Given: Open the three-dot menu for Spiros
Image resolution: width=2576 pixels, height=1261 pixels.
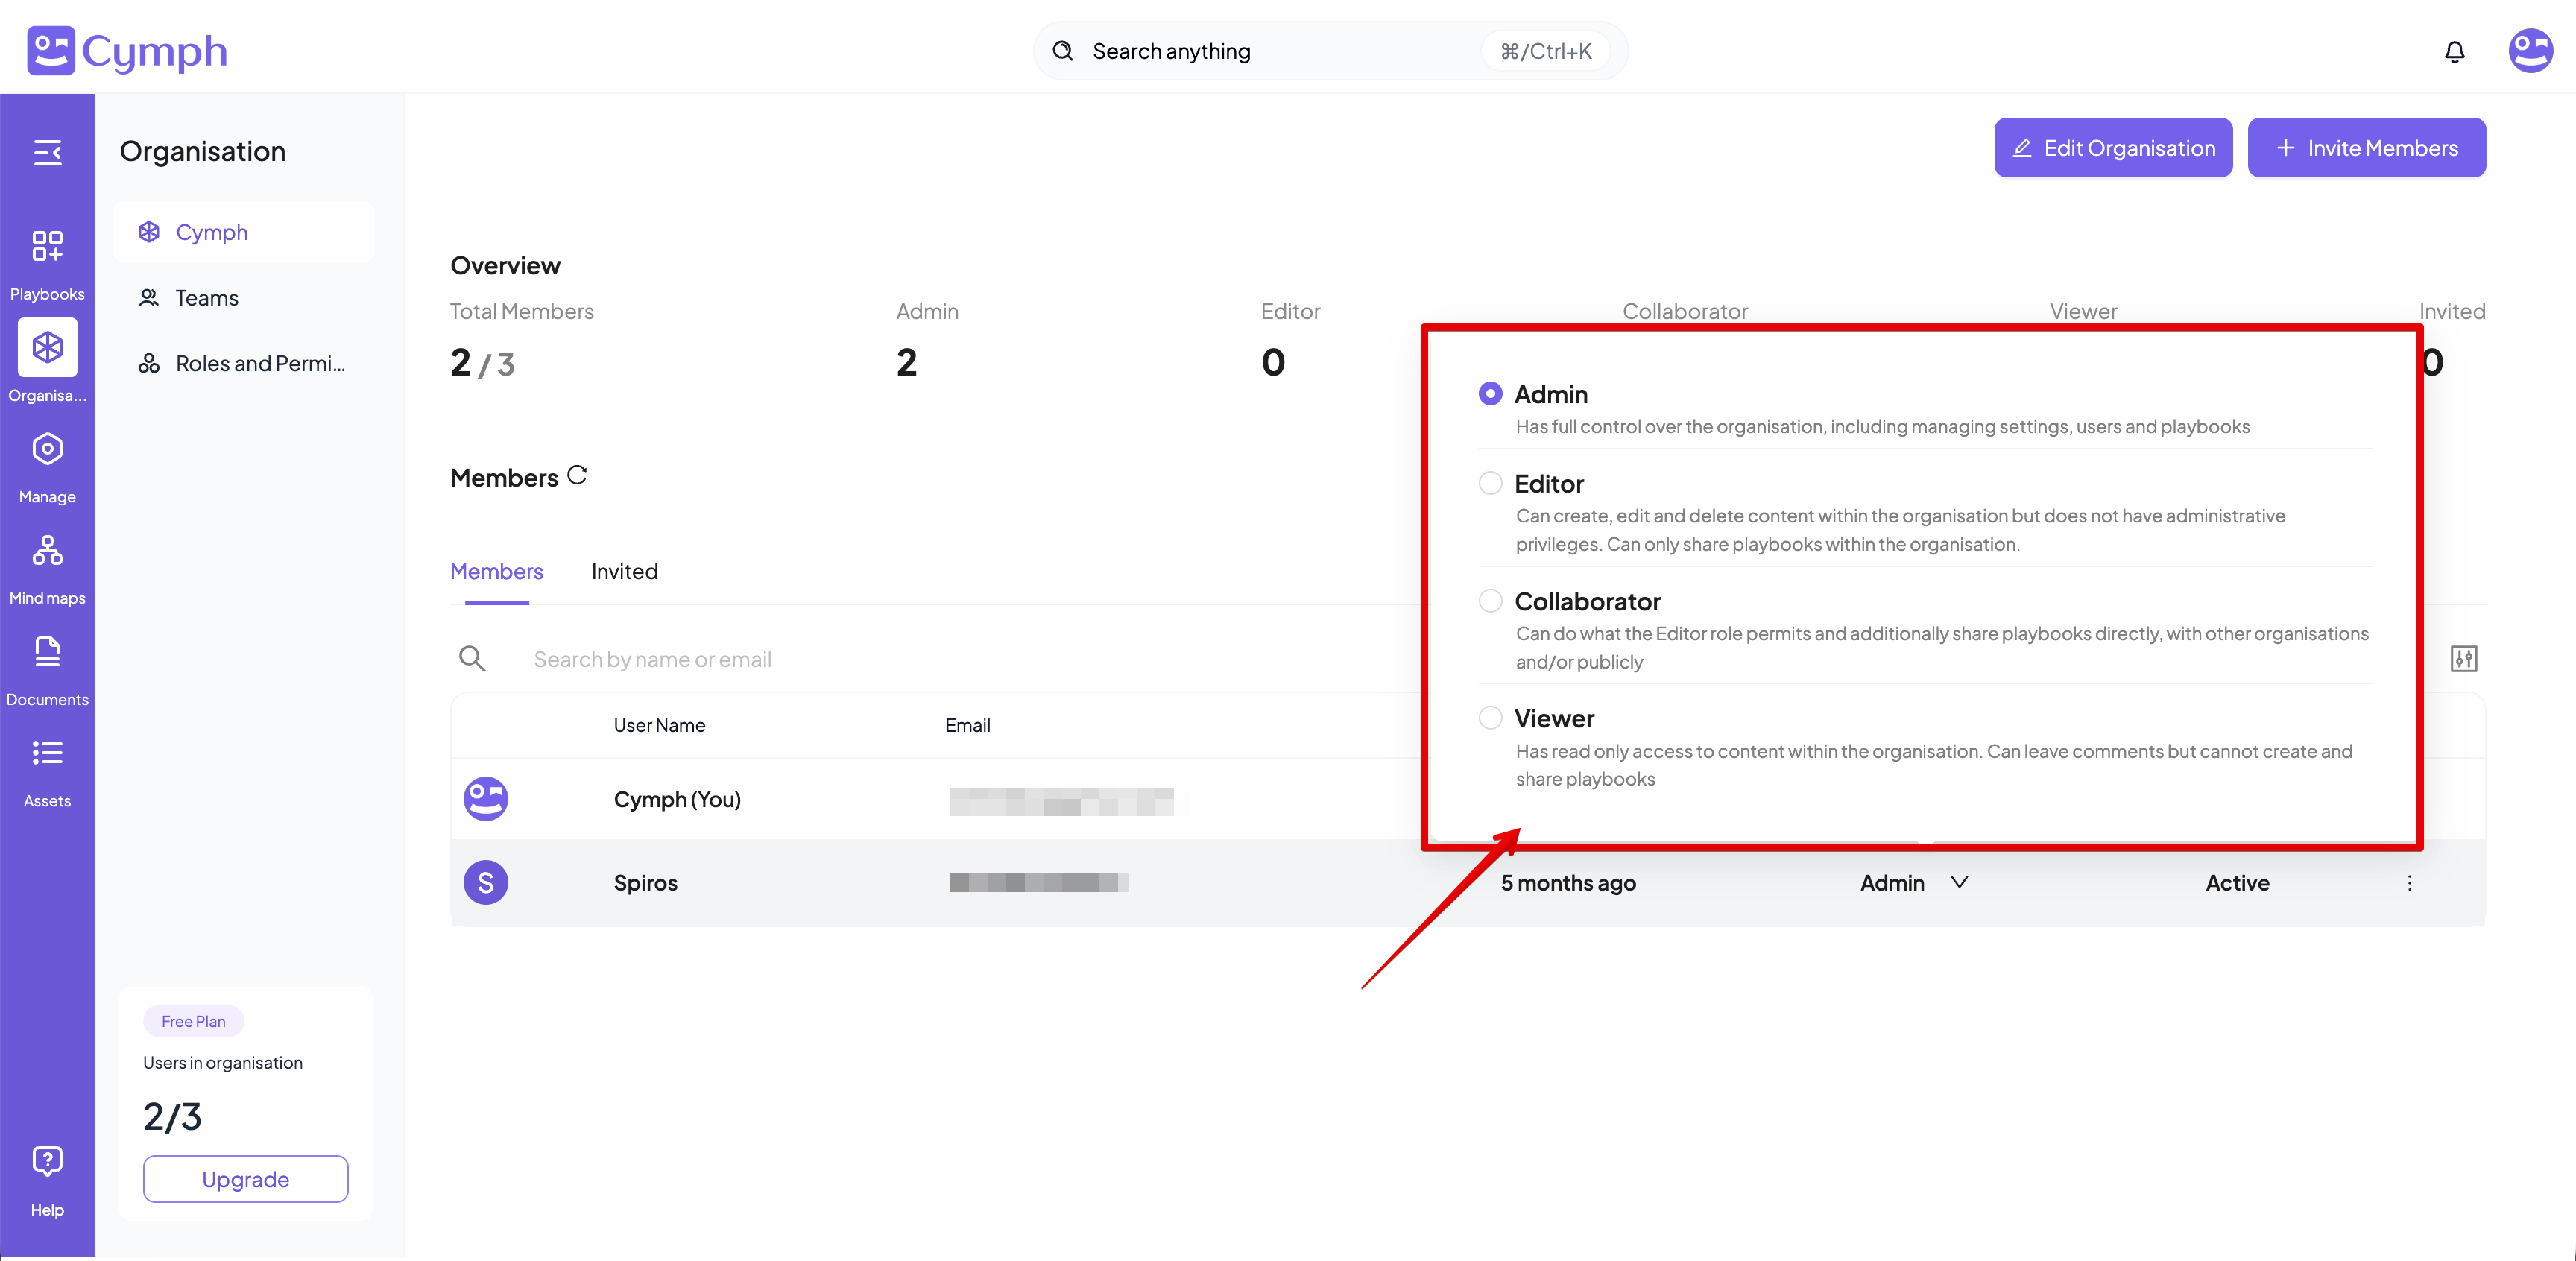Looking at the screenshot, I should (x=2409, y=883).
